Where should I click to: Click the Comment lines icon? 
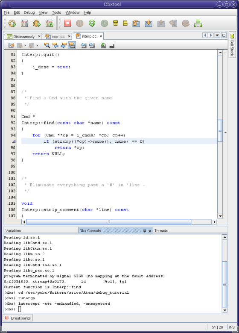tap(103, 45)
